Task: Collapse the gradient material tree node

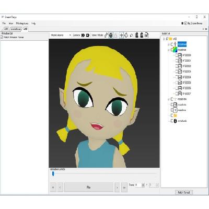Action: 168,50
